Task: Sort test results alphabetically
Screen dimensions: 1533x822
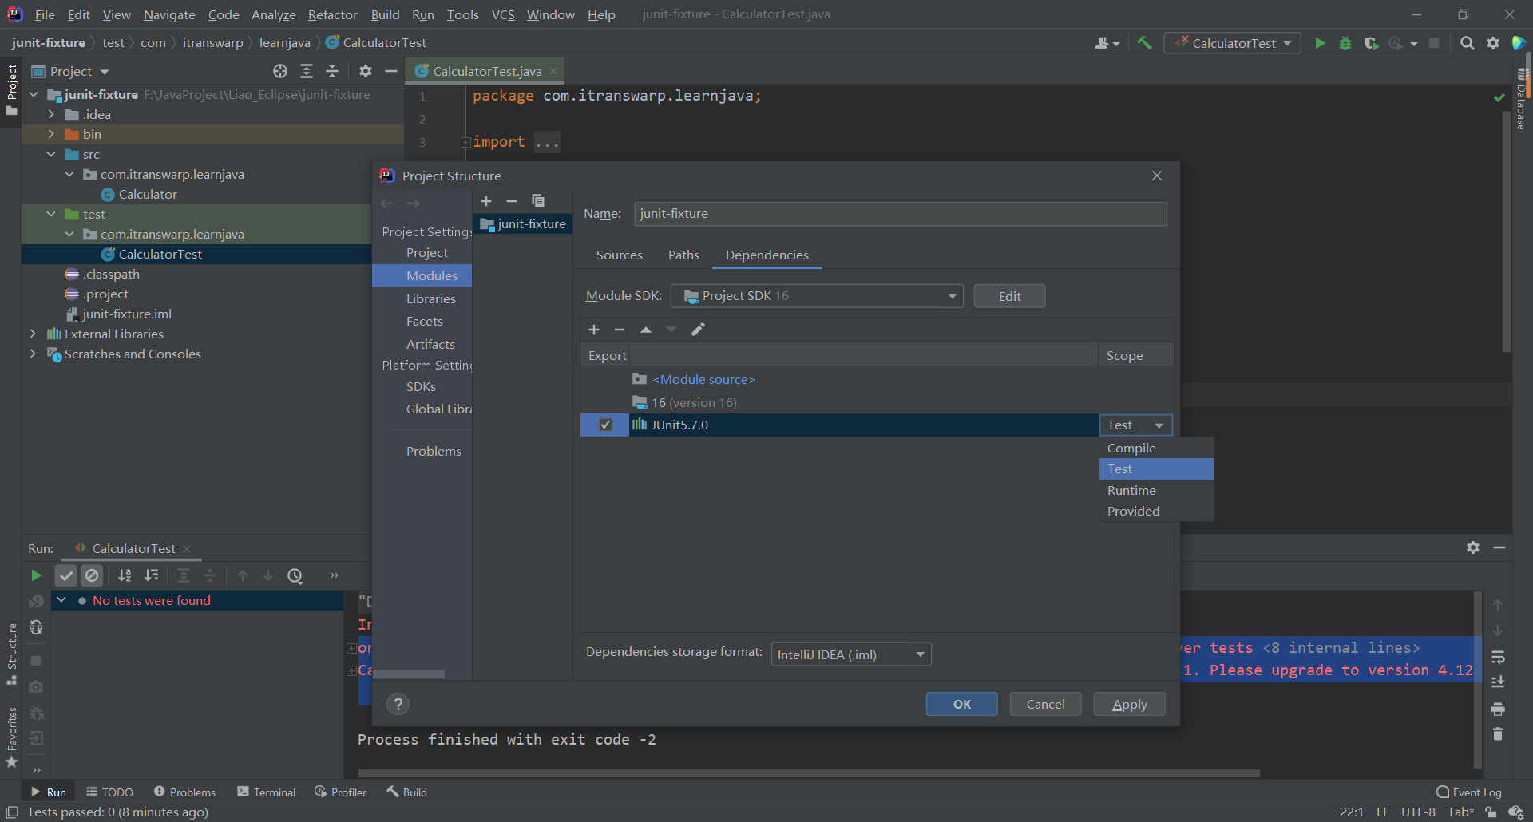Action: 125,575
